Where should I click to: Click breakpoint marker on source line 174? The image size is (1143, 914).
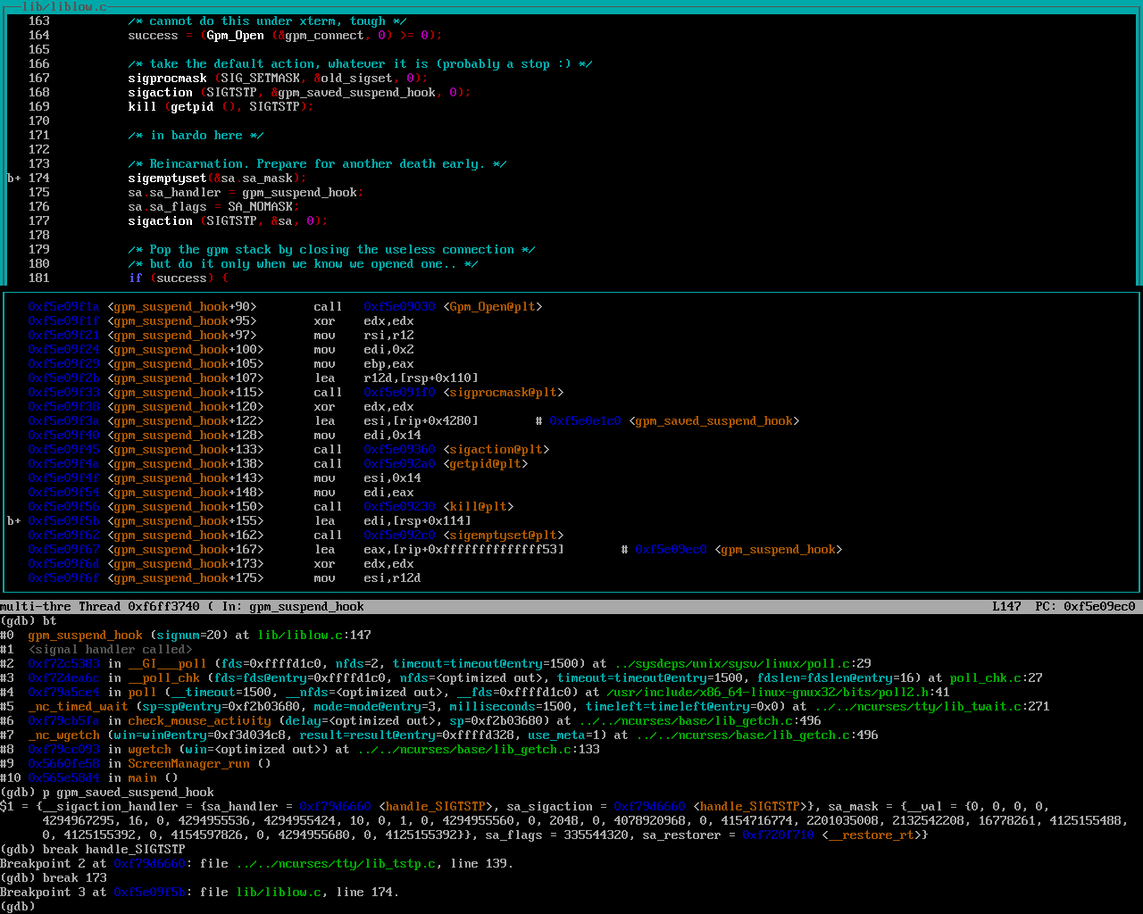[x=14, y=179]
